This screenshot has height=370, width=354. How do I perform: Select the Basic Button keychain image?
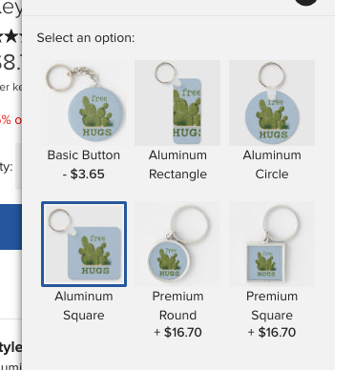(84, 103)
